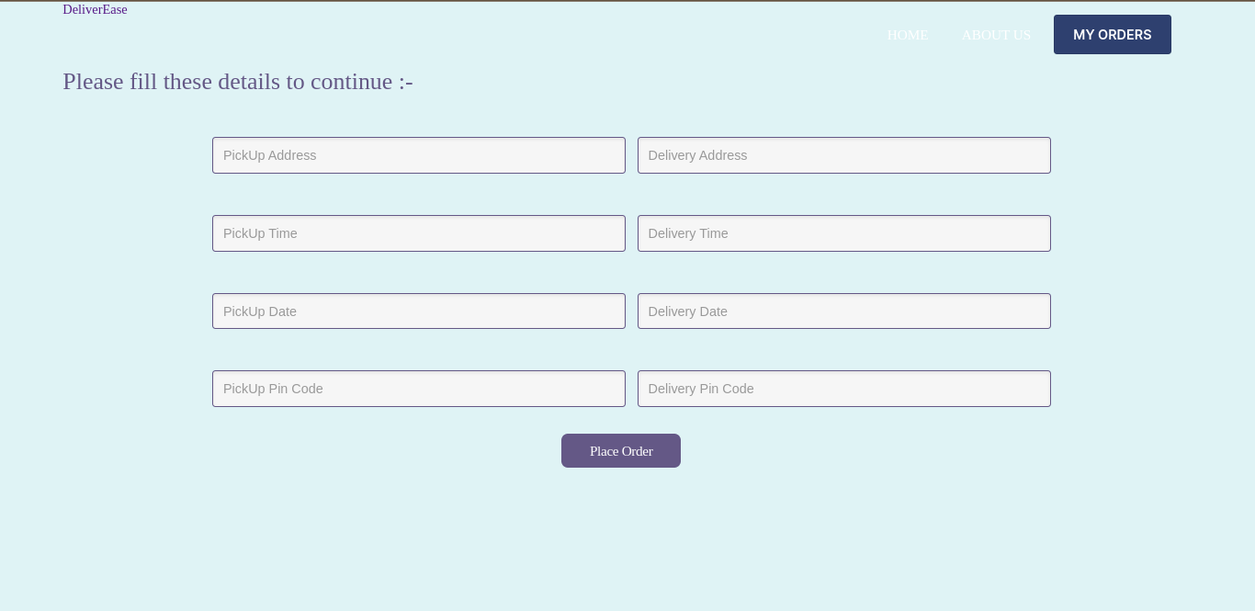Image resolution: width=1255 pixels, height=611 pixels.
Task: Click the heading asking to fill details
Action: click(238, 82)
